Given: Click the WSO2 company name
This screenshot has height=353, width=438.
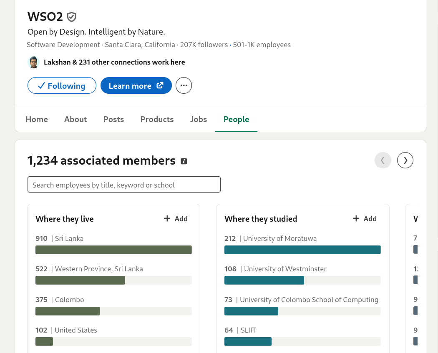Looking at the screenshot, I should 45,17.
